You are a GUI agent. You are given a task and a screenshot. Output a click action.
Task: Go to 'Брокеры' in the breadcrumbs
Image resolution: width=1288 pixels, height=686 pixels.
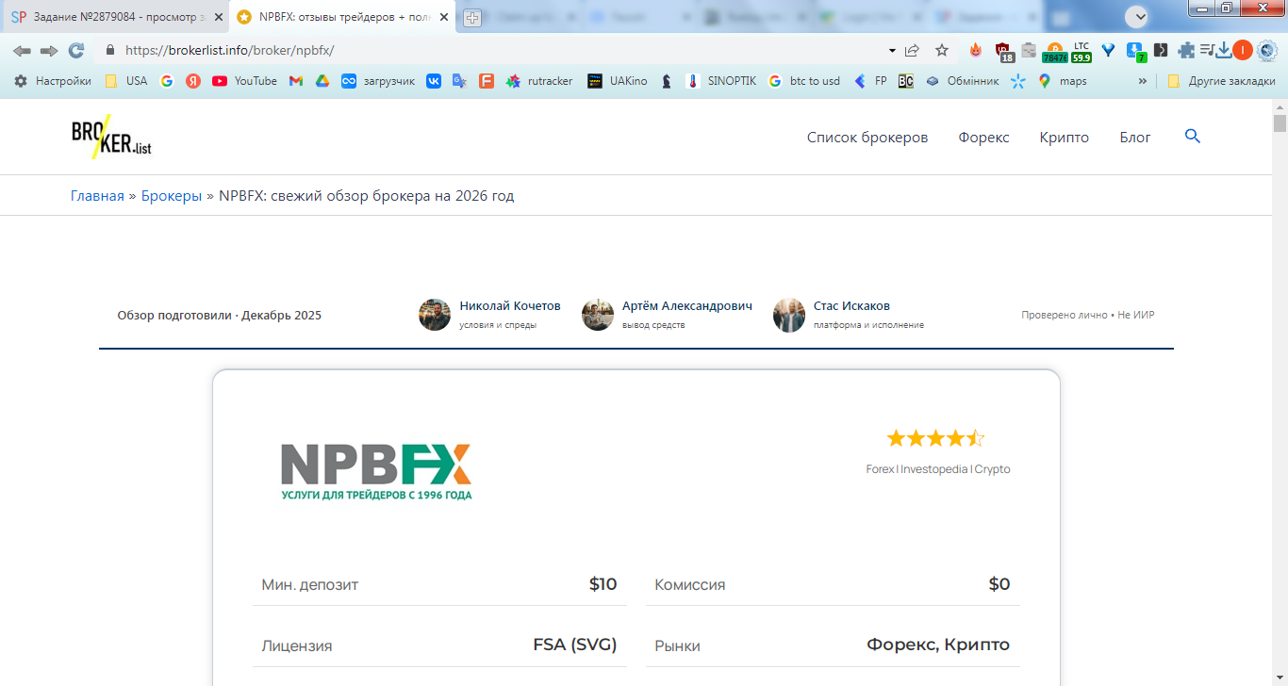[172, 196]
